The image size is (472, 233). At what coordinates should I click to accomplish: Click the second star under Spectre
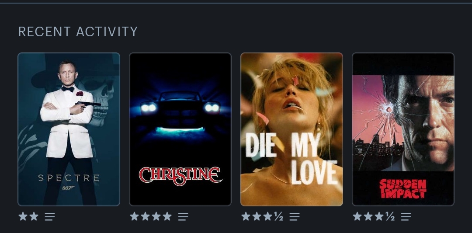pos(34,216)
